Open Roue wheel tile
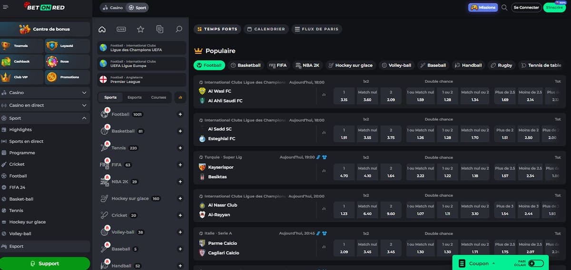This screenshot has width=571, height=270. point(67,61)
